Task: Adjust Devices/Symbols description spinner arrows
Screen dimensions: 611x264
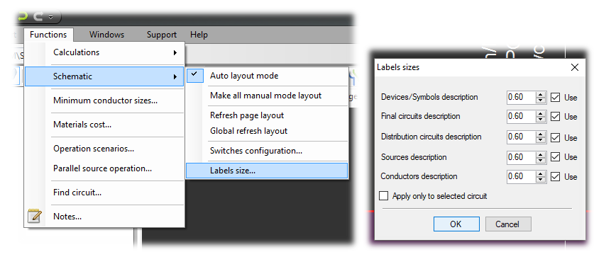Action: point(541,98)
